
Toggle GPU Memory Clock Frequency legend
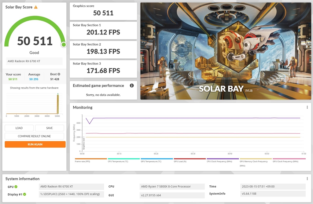point(256,162)
